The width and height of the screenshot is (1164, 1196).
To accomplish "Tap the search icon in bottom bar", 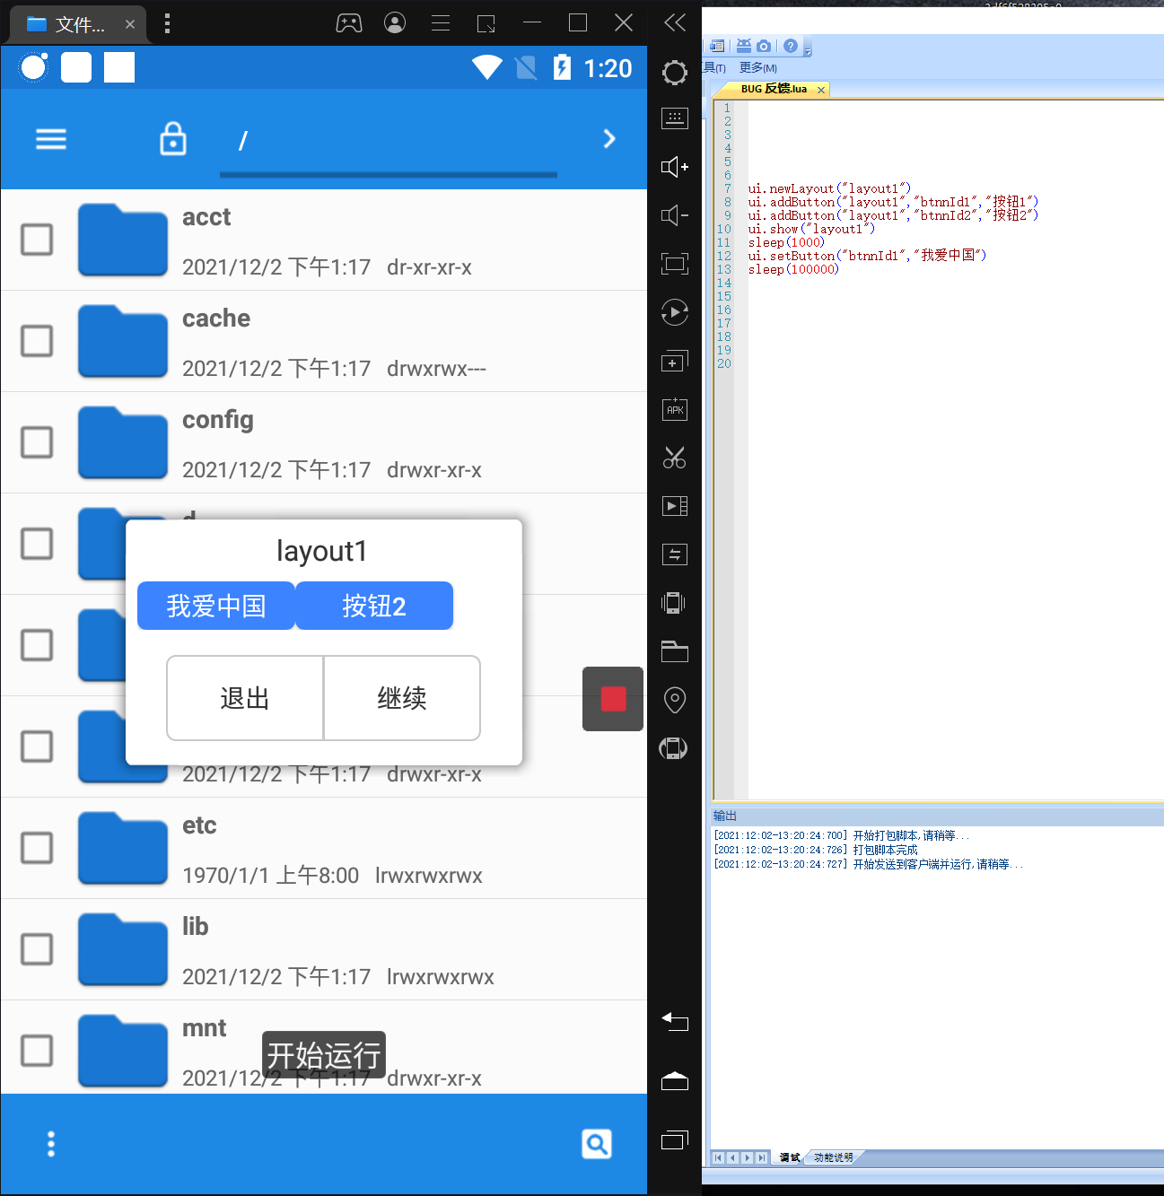I will pyautogui.click(x=597, y=1144).
